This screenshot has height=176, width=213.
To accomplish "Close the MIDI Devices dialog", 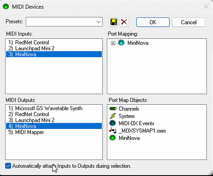I will point(206,6).
